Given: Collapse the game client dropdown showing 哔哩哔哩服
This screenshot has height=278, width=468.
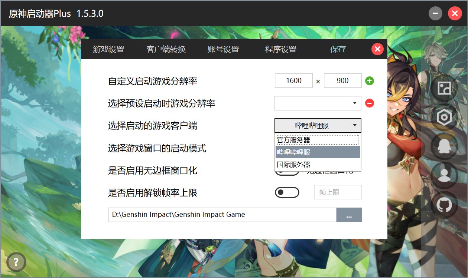Looking at the screenshot, I should (318, 126).
